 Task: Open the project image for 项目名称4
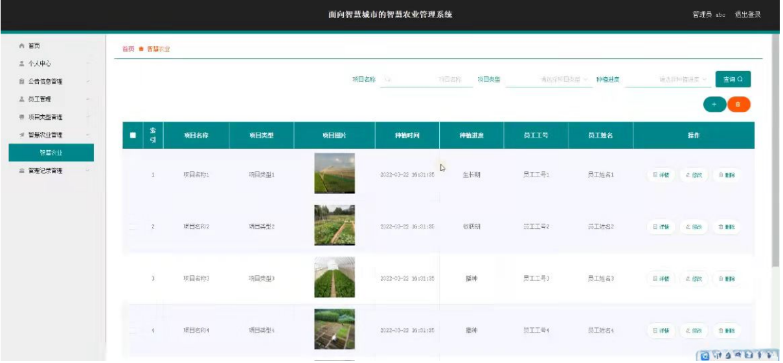[x=335, y=329]
